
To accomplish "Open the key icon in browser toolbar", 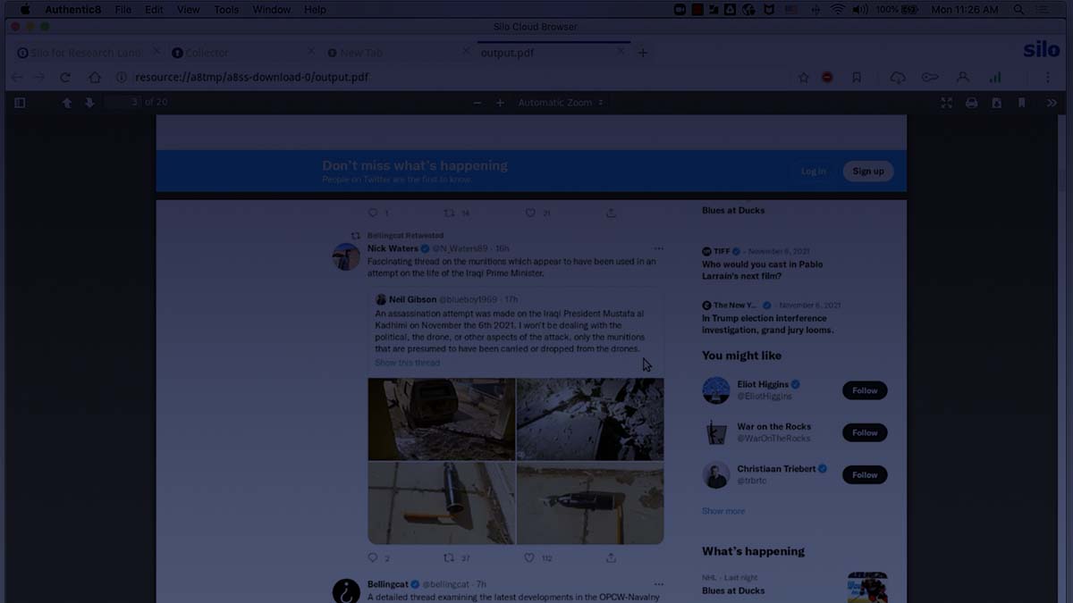I will pyautogui.click(x=930, y=78).
